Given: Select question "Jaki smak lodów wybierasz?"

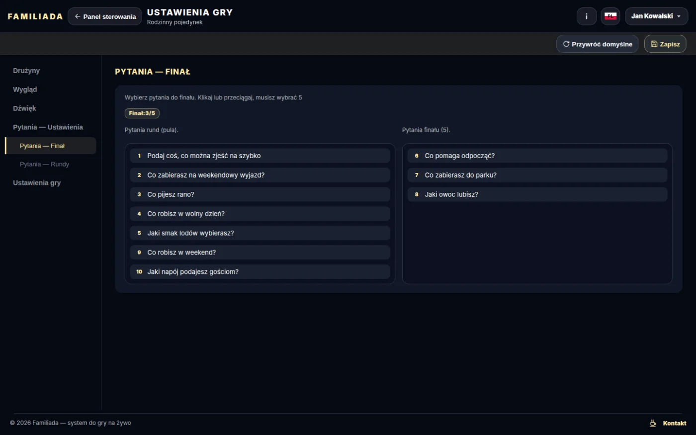Looking at the screenshot, I should 260,233.
